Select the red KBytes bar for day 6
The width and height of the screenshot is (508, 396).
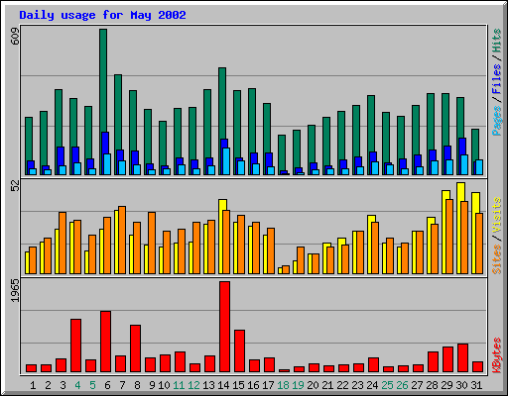click(105, 342)
